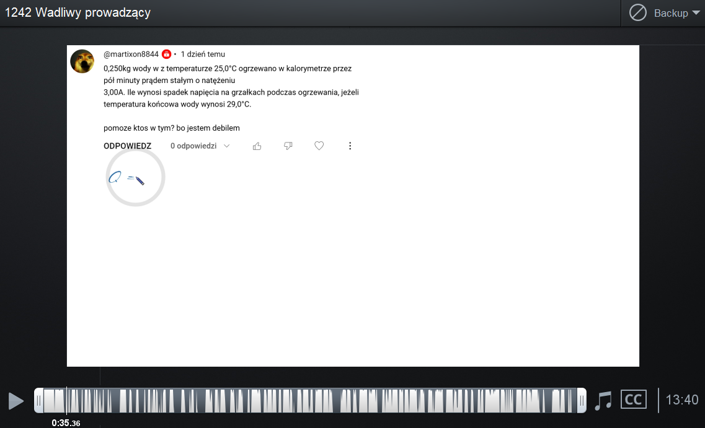Click the ODPOWIEDZ reply button
The height and width of the screenshot is (428, 705).
127,146
